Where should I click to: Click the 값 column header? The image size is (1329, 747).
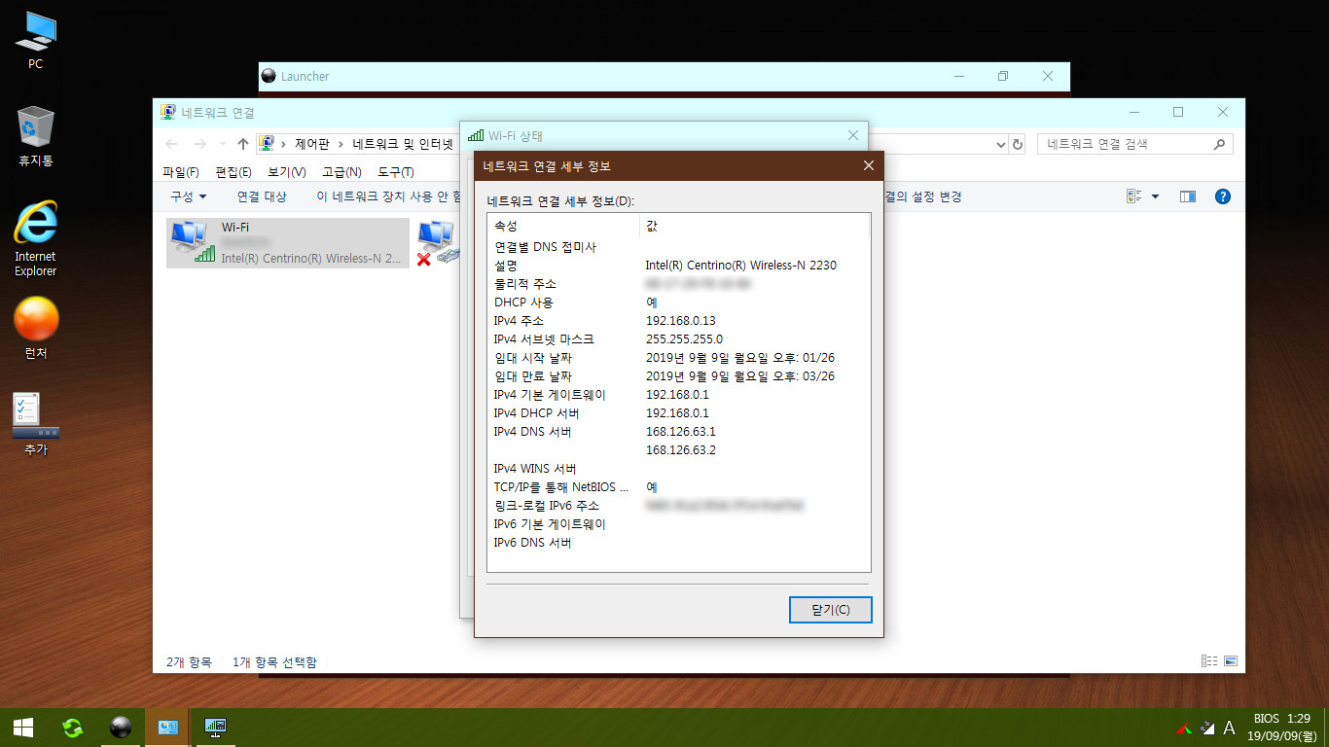click(x=754, y=226)
